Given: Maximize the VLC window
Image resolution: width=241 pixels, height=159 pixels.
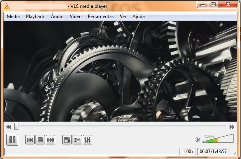Looking at the screenshot, I should [213, 5].
